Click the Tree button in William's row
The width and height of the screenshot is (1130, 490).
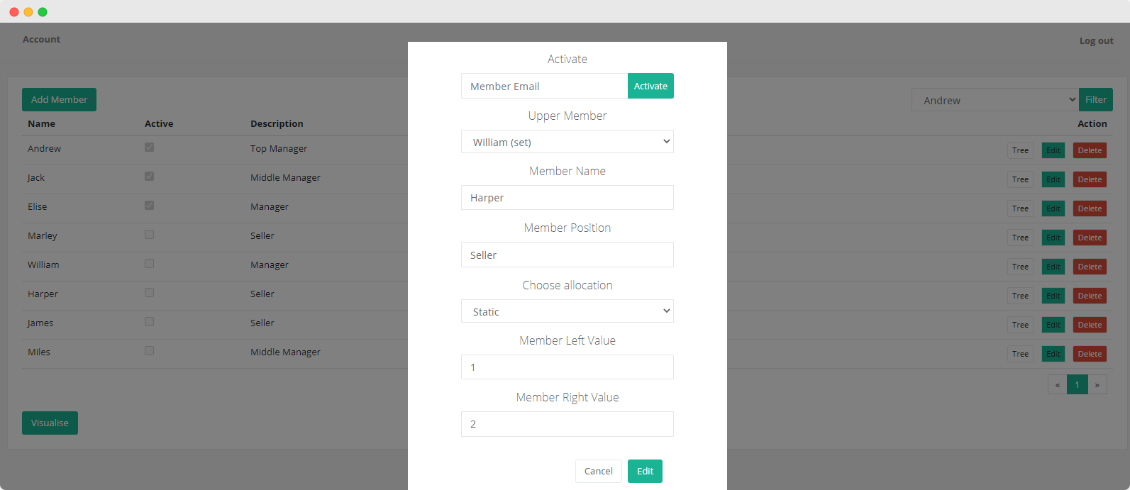coord(1020,267)
